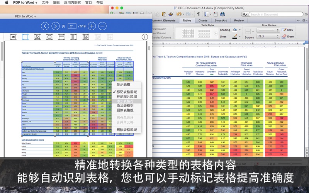Screen dimensions: 309x193
Task: Select the mark image area tool
Action: pyautogui.click(x=37, y=37)
